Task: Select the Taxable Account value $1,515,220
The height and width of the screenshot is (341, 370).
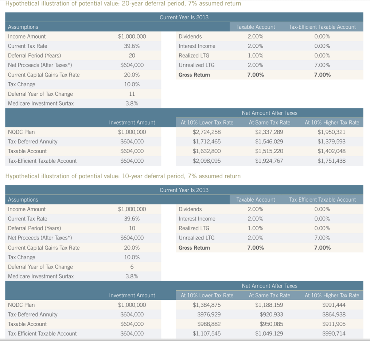Action: click(269, 151)
